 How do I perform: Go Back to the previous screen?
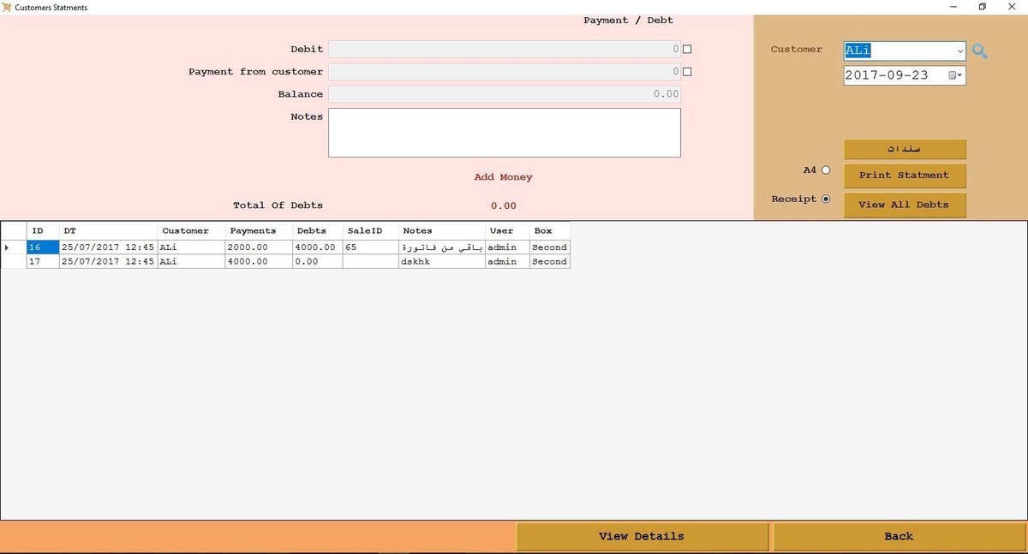[x=898, y=537]
